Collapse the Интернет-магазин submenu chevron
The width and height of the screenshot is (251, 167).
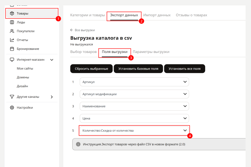click(x=52, y=60)
